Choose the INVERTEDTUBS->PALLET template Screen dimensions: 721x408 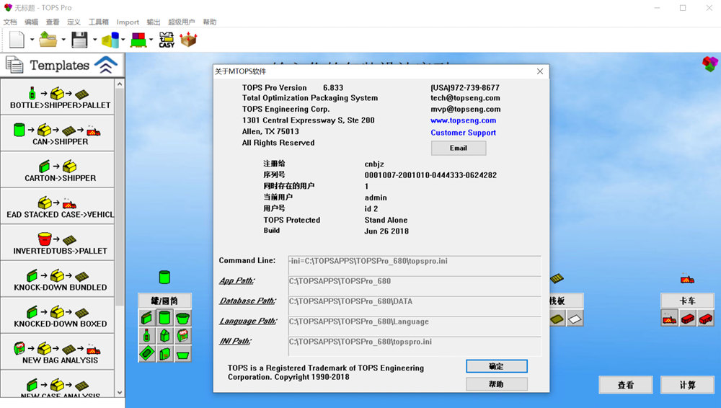58,243
